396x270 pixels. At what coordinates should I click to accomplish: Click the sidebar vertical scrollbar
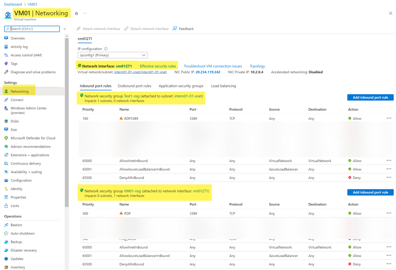coord(67,122)
